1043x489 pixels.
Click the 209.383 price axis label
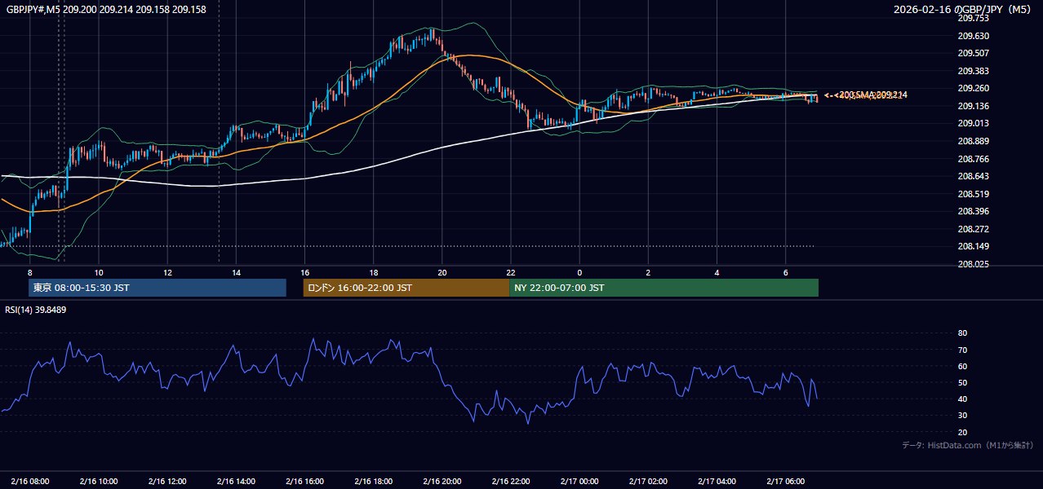(x=973, y=71)
